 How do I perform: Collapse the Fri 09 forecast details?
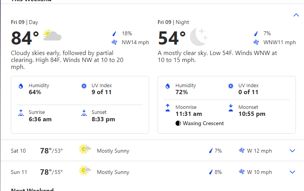coord(296,15)
